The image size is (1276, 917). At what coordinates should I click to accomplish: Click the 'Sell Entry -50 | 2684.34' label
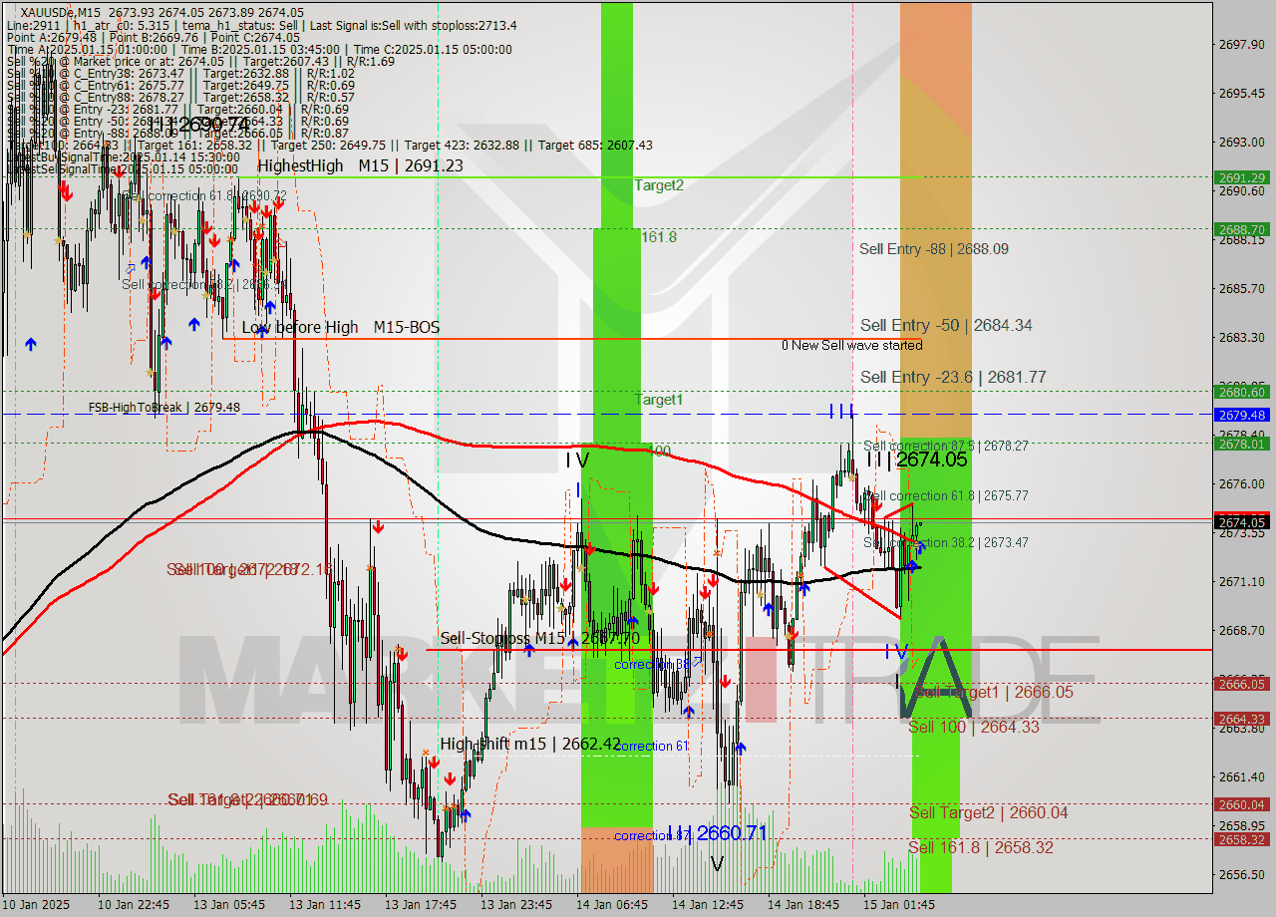point(946,325)
